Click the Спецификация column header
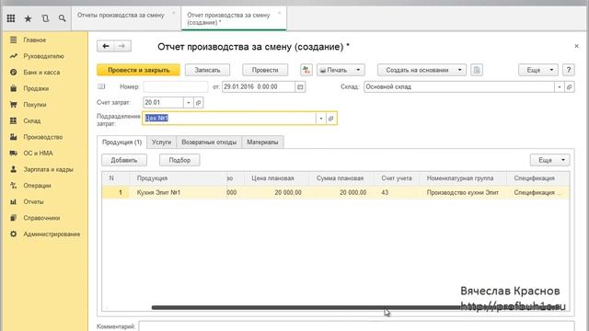589x331 pixels. tap(537, 178)
